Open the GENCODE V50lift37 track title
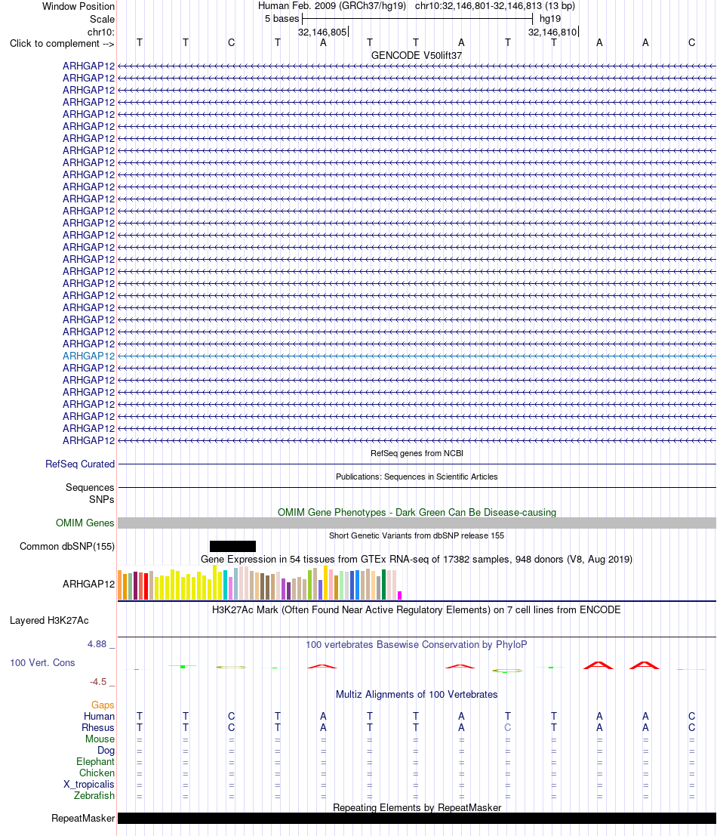The width and height of the screenshot is (717, 836). pos(417,55)
